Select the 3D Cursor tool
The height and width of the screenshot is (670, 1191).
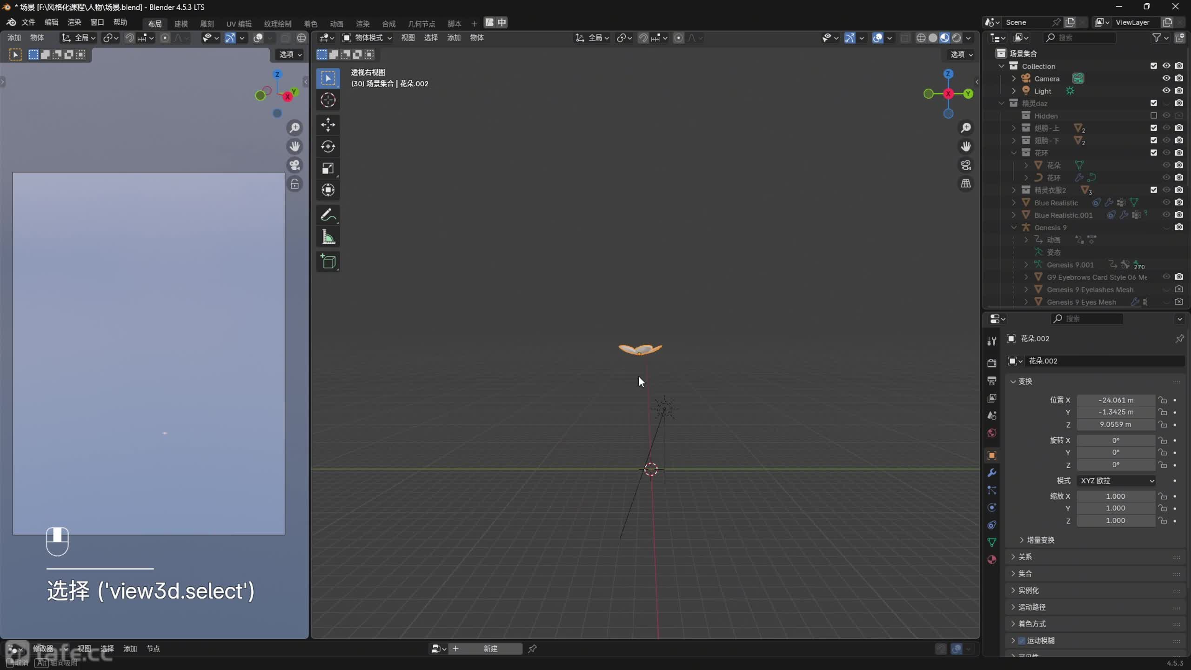[328, 100]
